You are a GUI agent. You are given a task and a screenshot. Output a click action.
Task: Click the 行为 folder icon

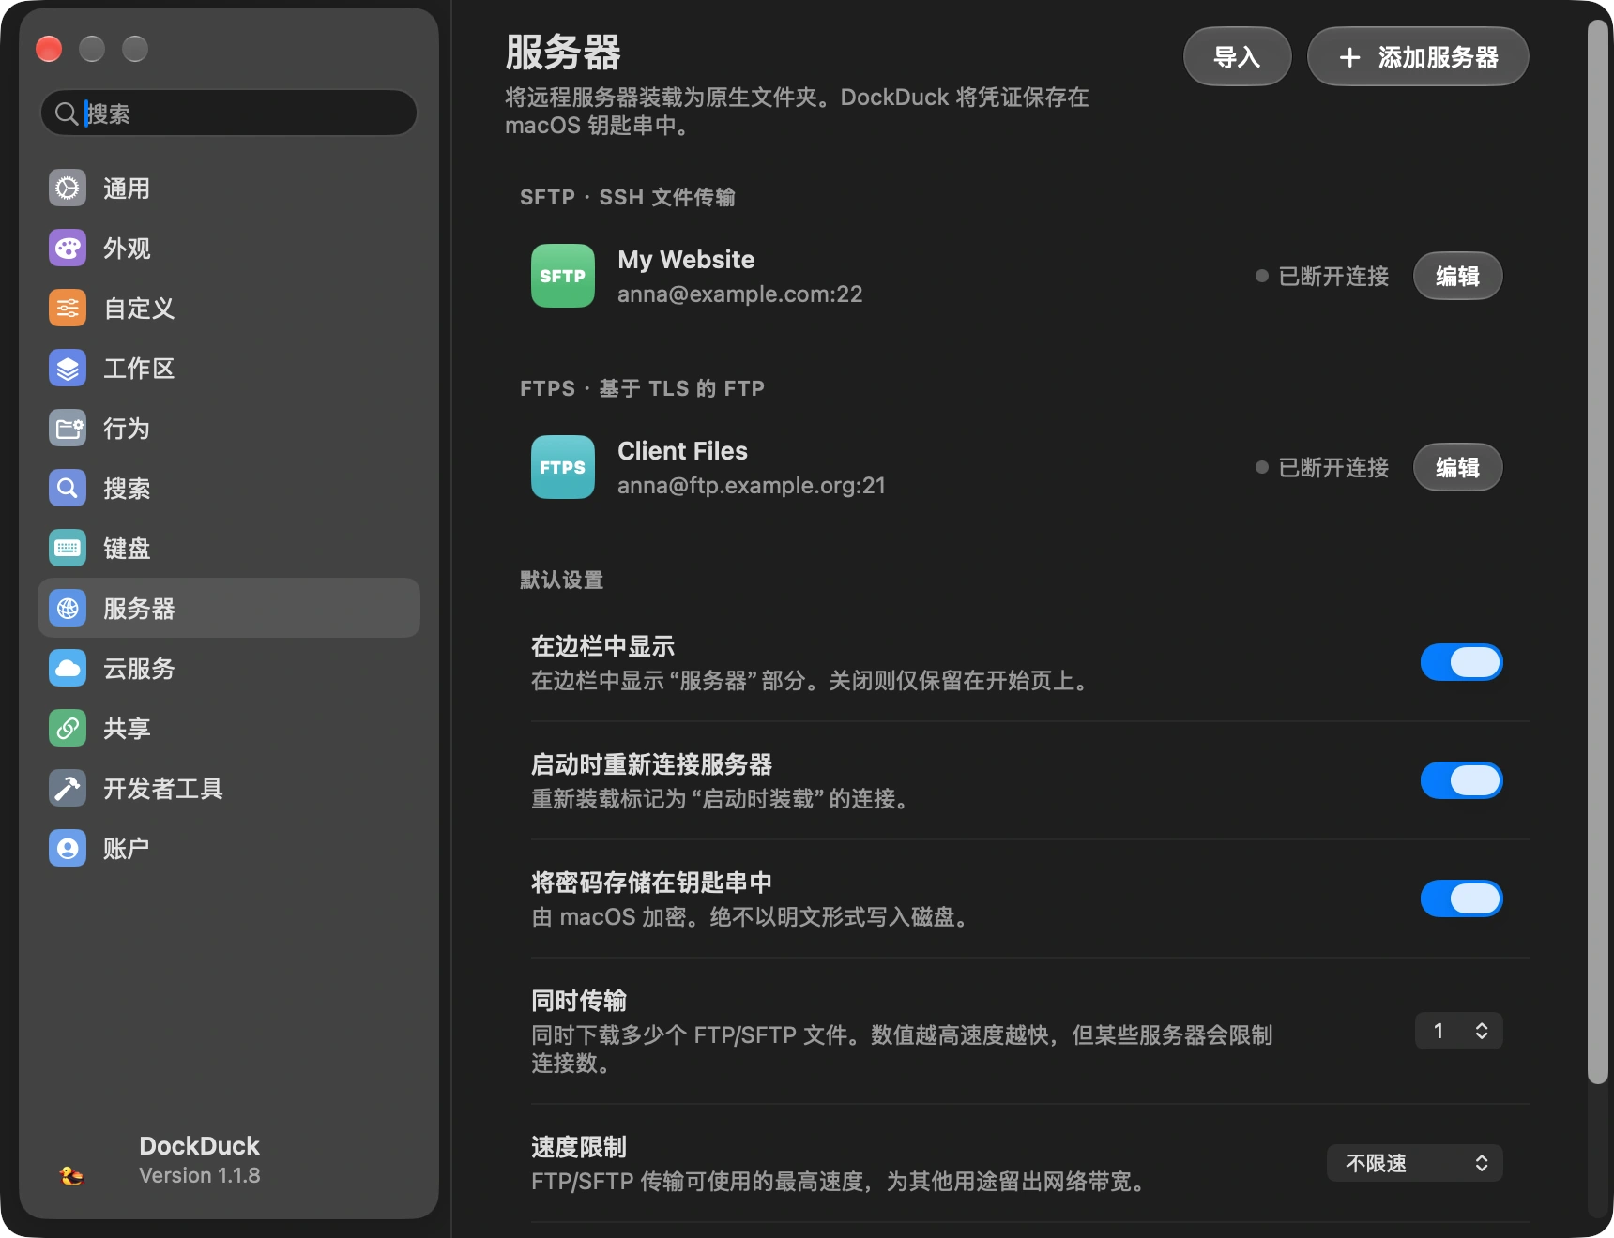pyautogui.click(x=68, y=429)
